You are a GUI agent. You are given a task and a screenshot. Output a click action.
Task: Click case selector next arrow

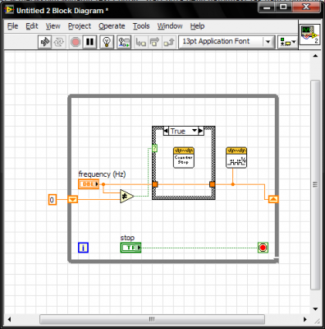click(201, 131)
